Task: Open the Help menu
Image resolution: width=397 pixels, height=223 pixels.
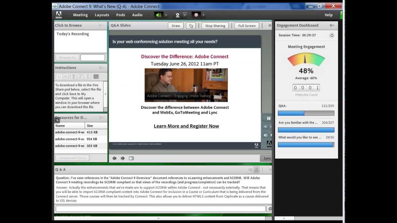Action: pyautogui.click(x=328, y=15)
